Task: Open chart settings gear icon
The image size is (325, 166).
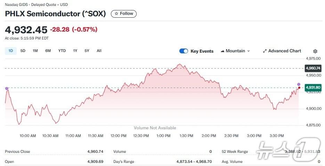Action: [x=315, y=51]
